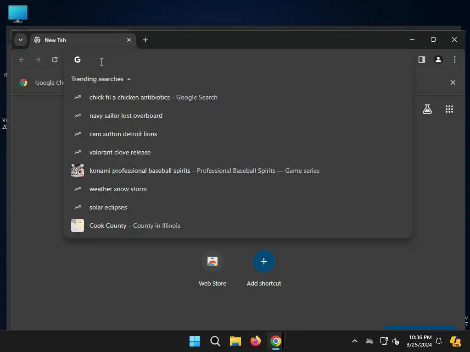Screen dimensions: 470x352
Task: Show hidden system tray icons
Action: [355, 341]
